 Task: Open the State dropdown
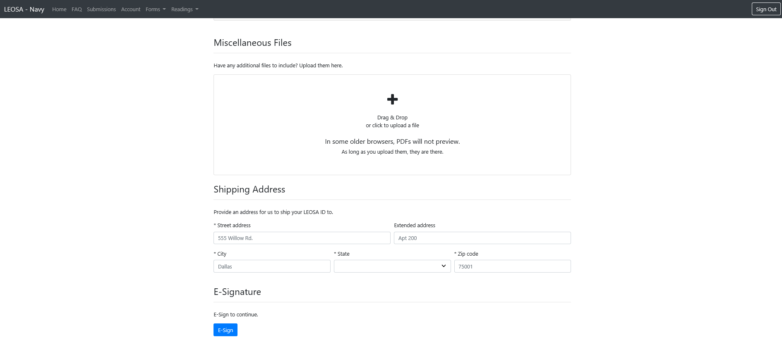[x=392, y=266]
